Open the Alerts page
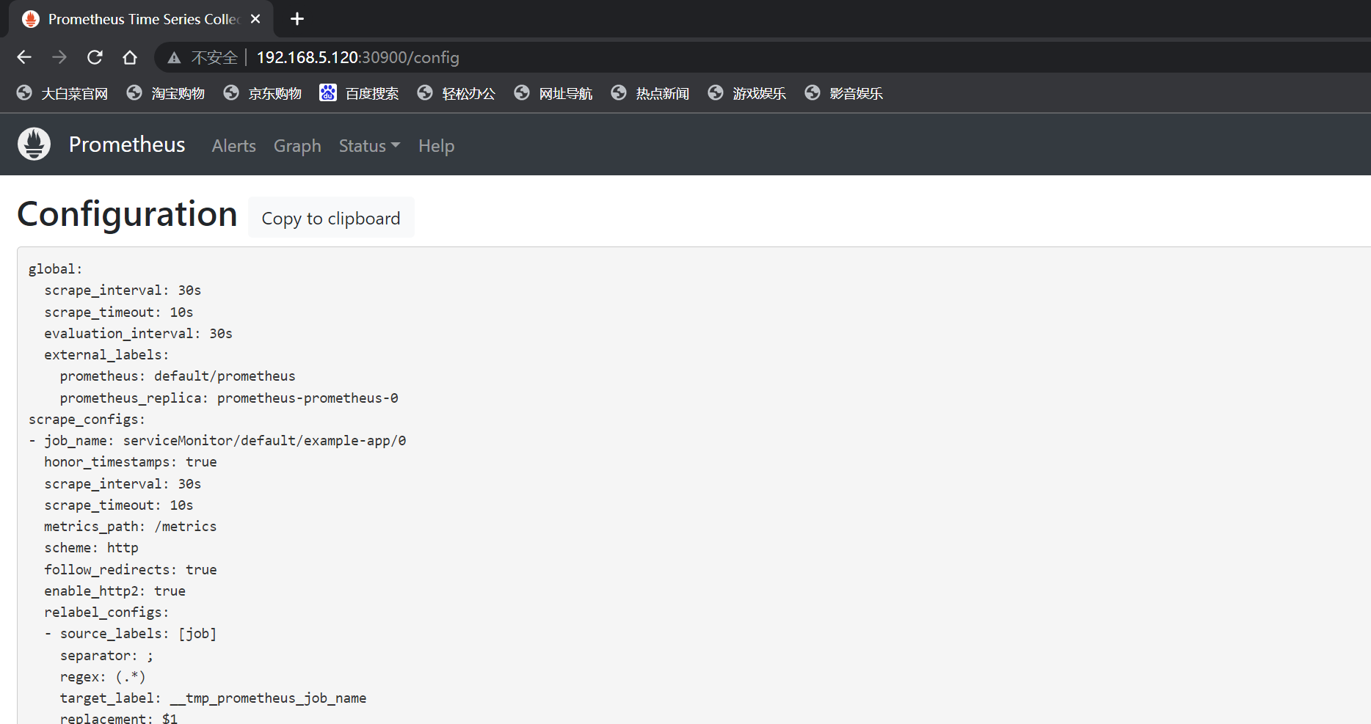1371x724 pixels. click(234, 146)
